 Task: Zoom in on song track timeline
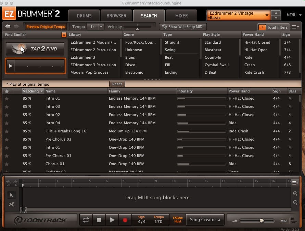pyautogui.click(x=295, y=194)
